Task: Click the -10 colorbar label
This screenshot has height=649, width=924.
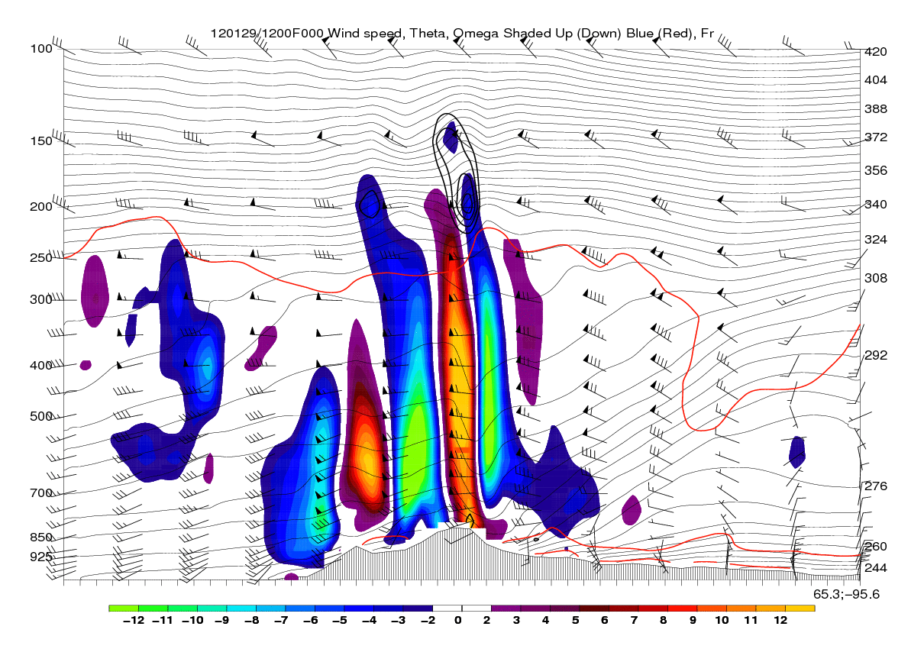Action: (x=194, y=621)
